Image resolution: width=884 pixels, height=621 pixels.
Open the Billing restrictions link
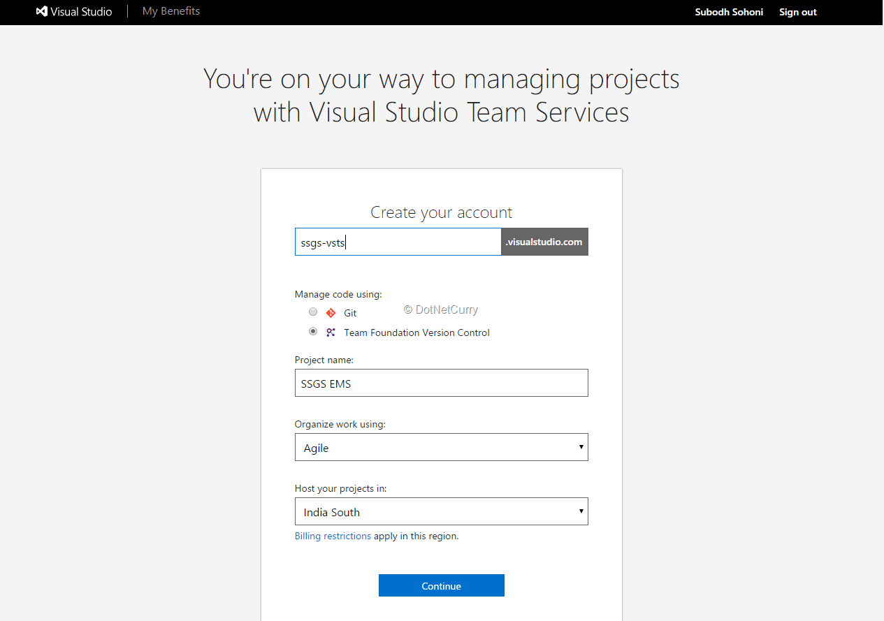coord(333,536)
